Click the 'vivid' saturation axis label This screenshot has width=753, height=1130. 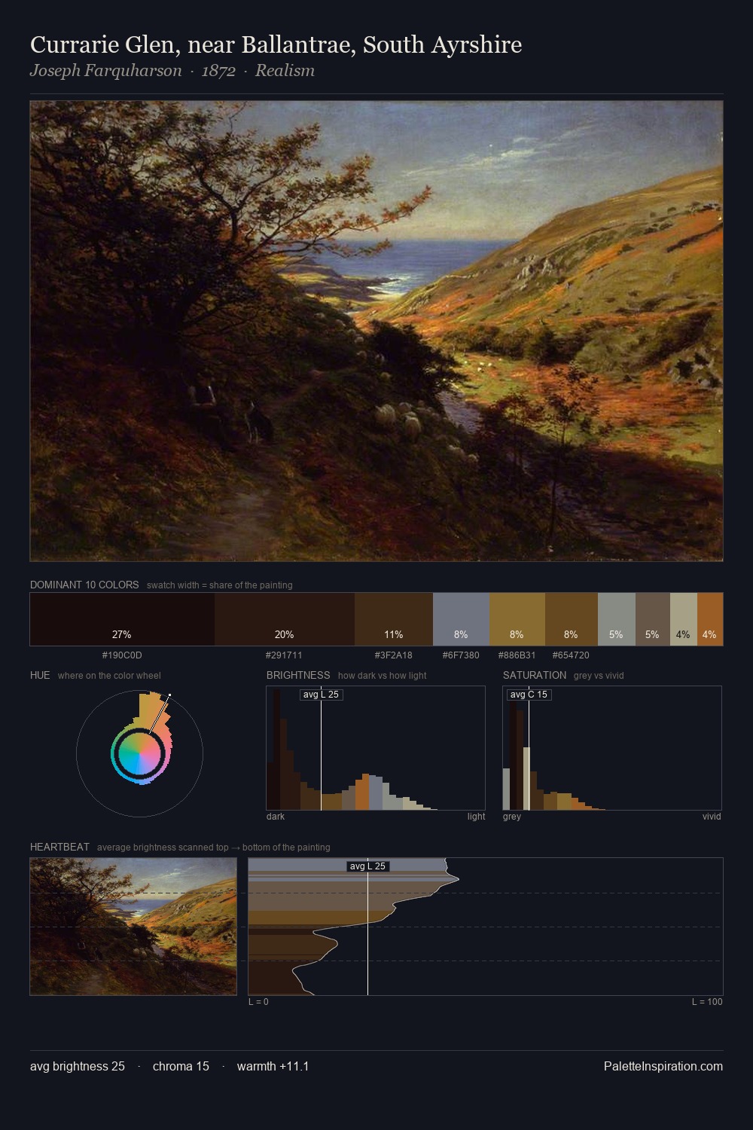pyautogui.click(x=712, y=817)
